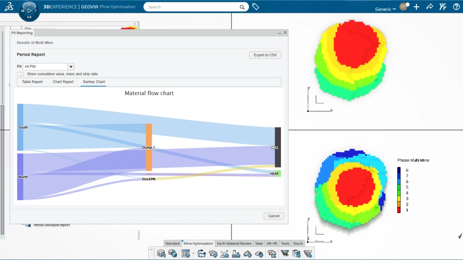Close the Pit Reporting dialog
This screenshot has width=463, height=260.
[x=285, y=32]
